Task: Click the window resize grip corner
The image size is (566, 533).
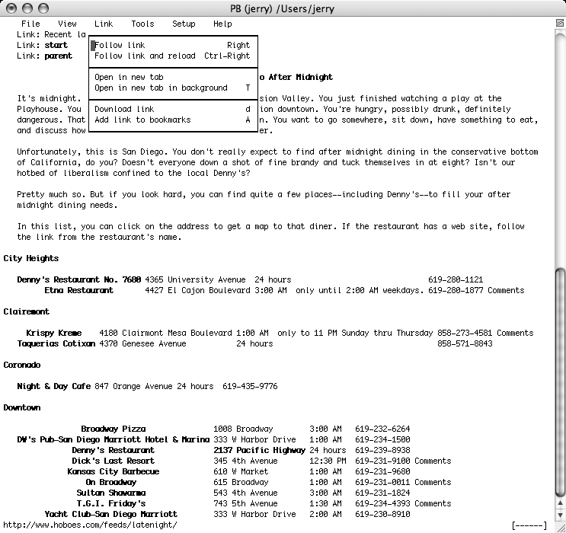Action: (560, 527)
